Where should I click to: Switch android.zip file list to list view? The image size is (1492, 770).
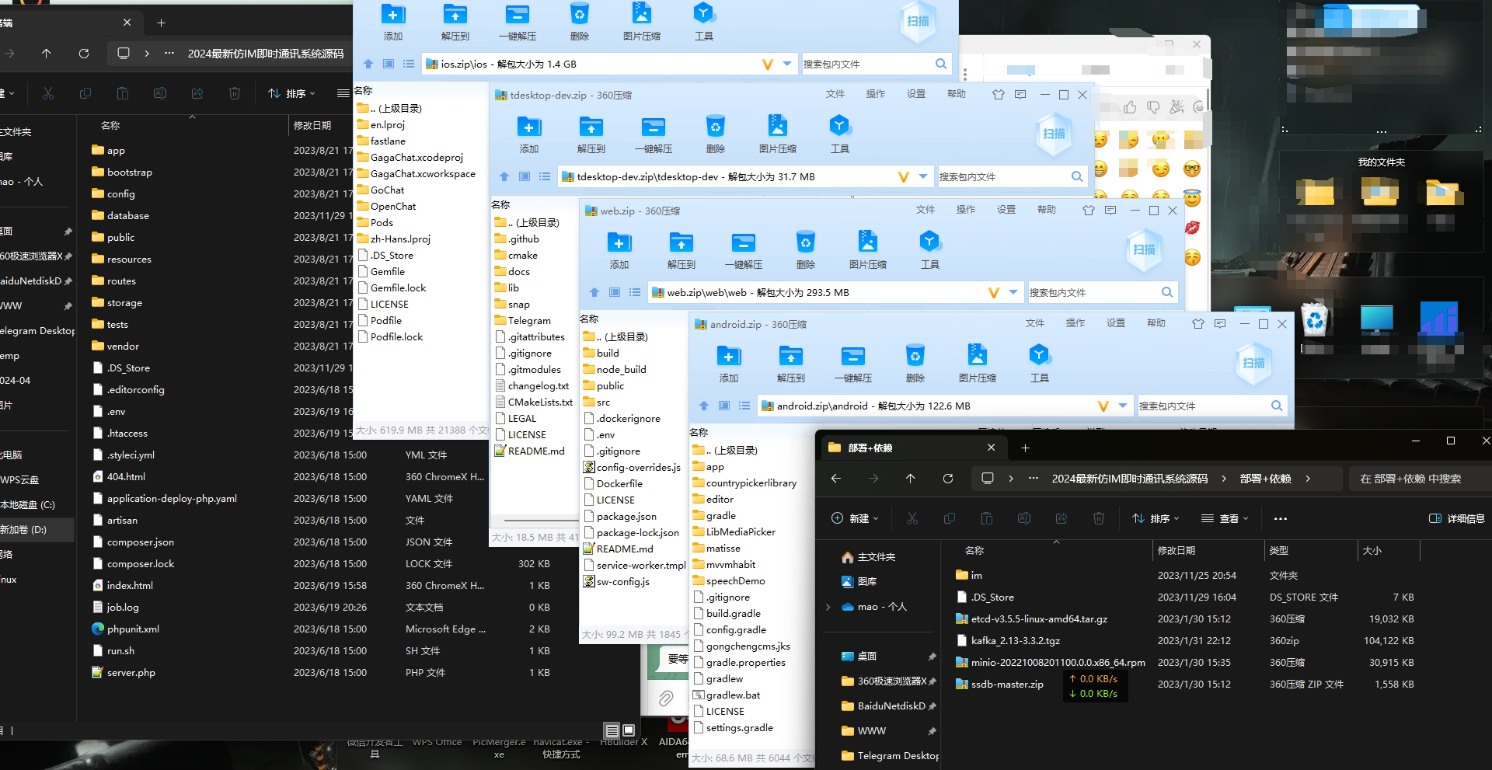click(x=744, y=406)
